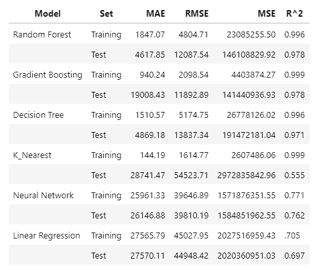This screenshot has width=325, height=270.
Task: Select the Neural Network model label
Action: (44, 196)
